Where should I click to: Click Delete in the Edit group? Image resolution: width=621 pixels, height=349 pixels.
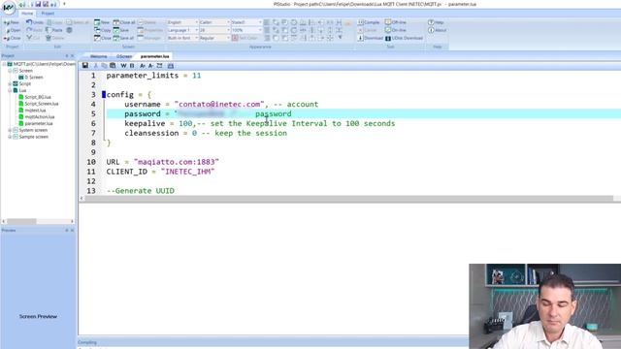coord(55,38)
